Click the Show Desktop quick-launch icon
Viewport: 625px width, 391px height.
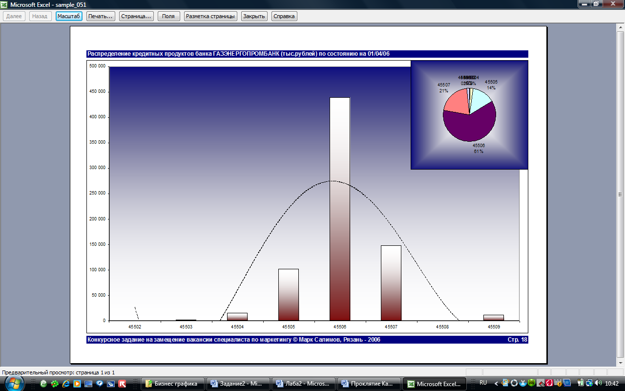point(88,384)
